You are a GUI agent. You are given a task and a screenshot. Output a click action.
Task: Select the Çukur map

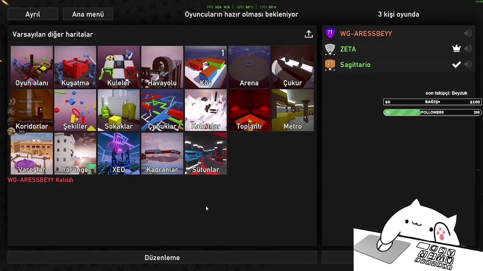(x=292, y=67)
